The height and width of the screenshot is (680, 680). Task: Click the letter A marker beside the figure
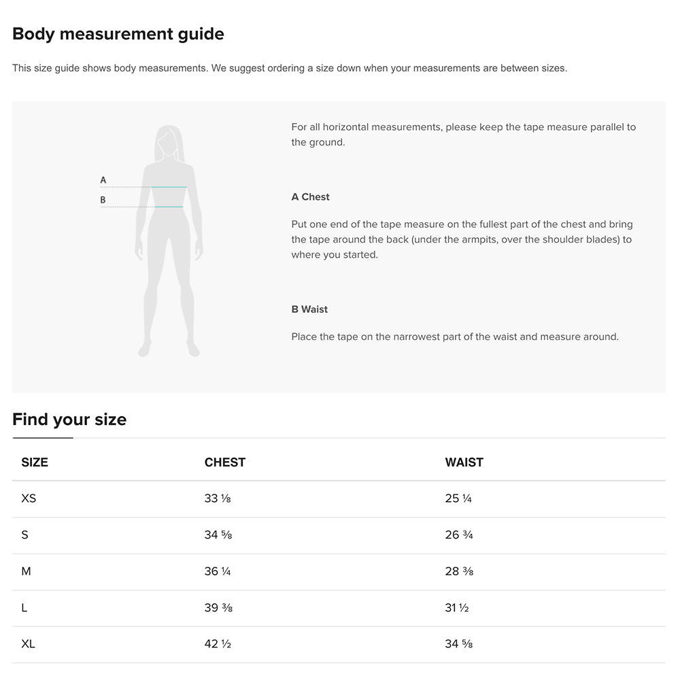coord(103,180)
